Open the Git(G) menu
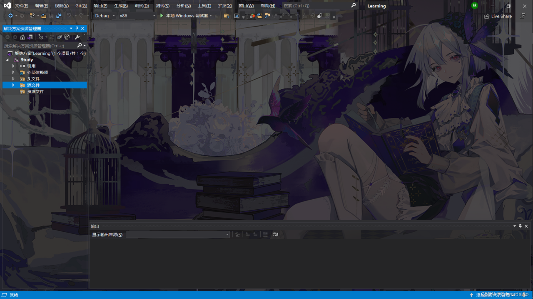This screenshot has width=533, height=299. tap(81, 6)
